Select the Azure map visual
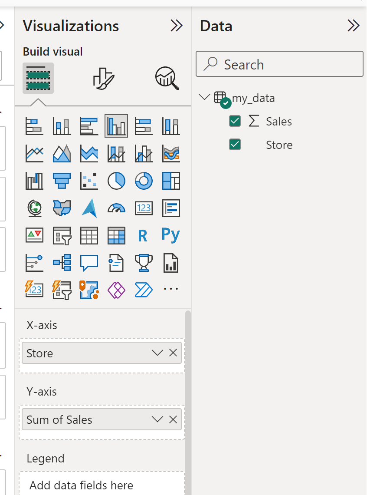This screenshot has height=495, width=367. 89,208
